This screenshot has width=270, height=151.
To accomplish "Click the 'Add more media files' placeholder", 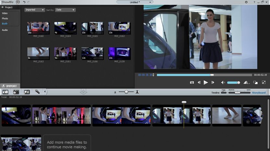I will (x=67, y=143).
